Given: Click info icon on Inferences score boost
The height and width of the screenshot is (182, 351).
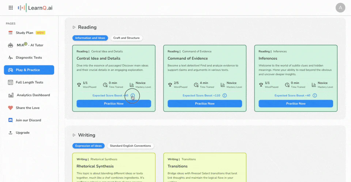Looking at the screenshot, I should 315,95.
